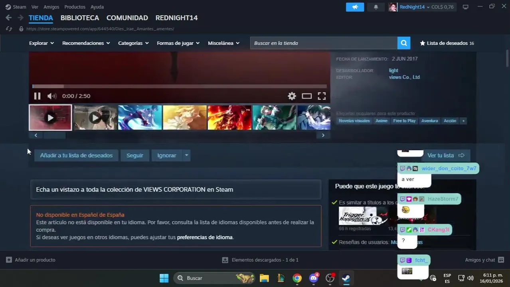Switch to the TIENDA tab

coord(41,18)
